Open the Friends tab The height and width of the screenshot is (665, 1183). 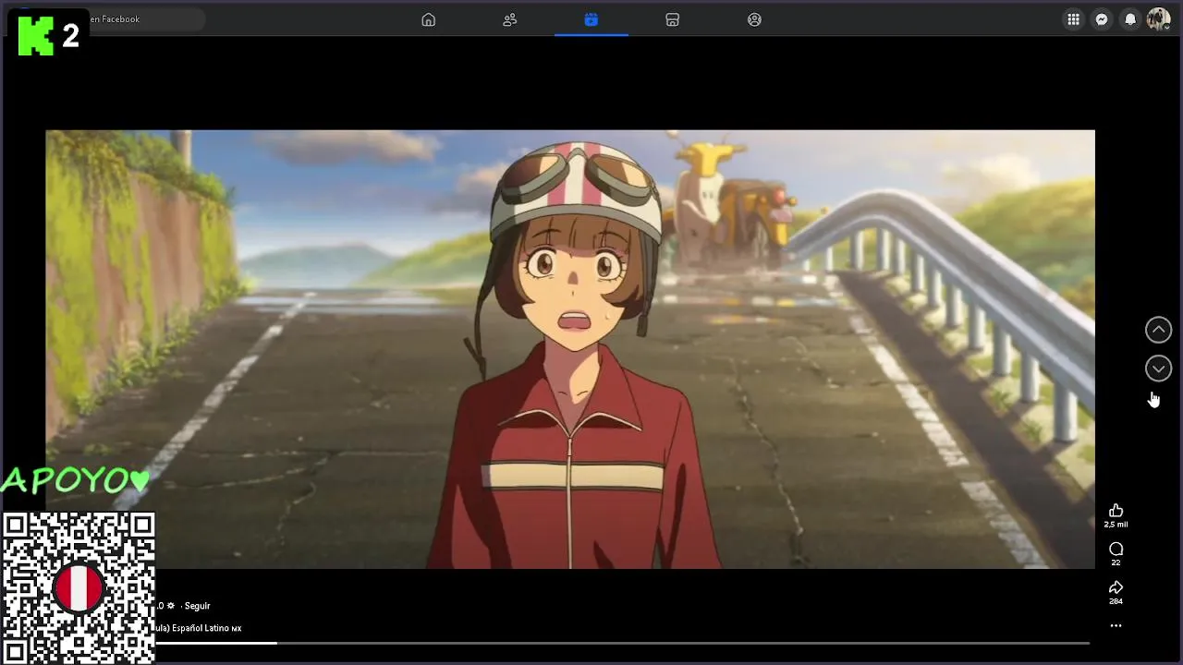pyautogui.click(x=509, y=19)
